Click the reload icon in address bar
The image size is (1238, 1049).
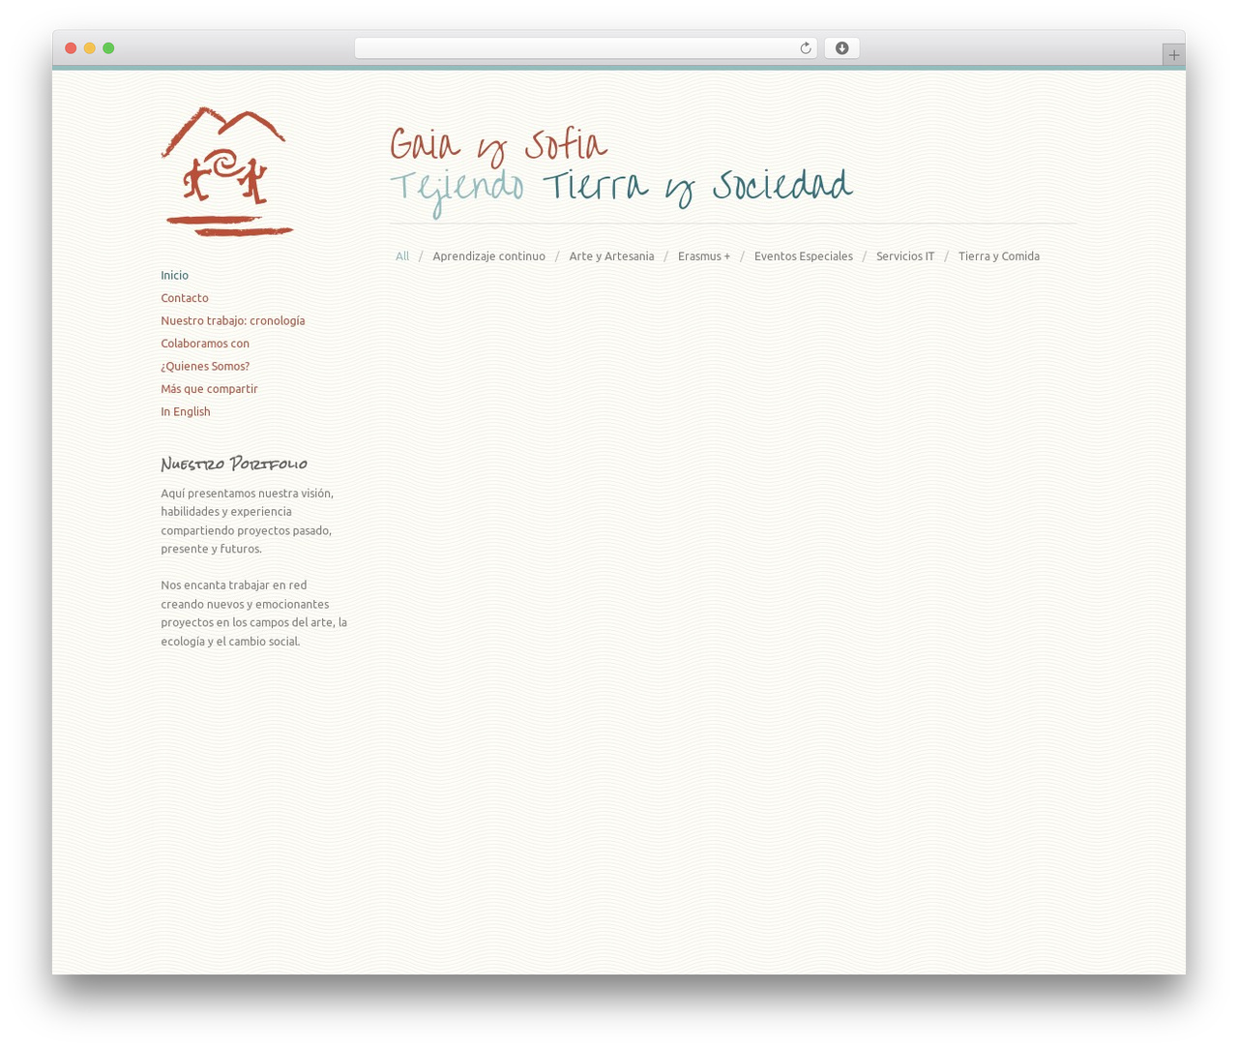coord(805,48)
